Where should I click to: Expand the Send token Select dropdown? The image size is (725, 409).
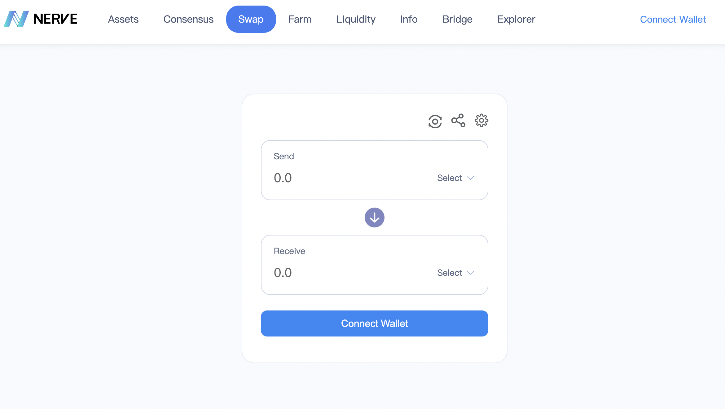tap(455, 178)
